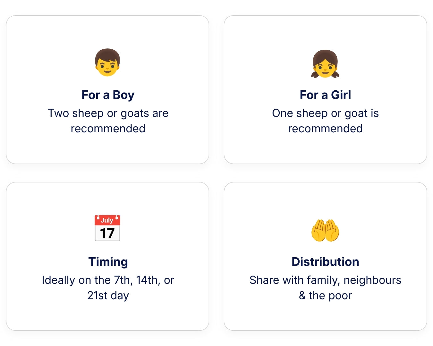The height and width of the screenshot is (346, 433).
Task: Click the number 17 on calendar icon
Action: 107,234
